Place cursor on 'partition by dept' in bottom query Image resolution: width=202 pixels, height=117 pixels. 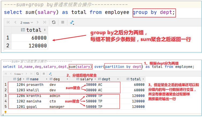tap(123, 67)
